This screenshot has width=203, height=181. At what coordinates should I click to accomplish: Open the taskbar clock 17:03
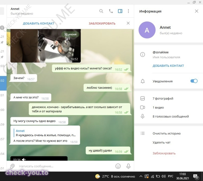coord(182,176)
